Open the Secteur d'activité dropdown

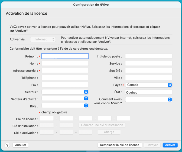pos(65,99)
